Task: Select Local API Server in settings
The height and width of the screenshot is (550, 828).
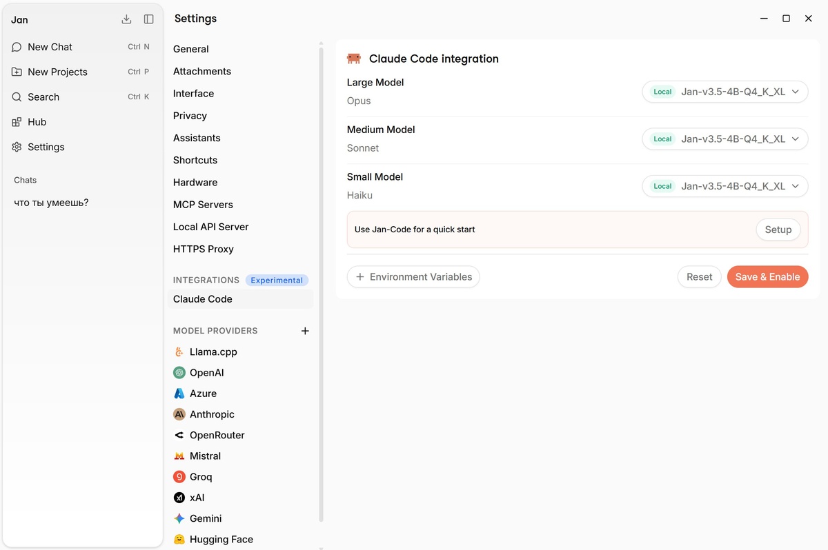Action: pos(210,227)
